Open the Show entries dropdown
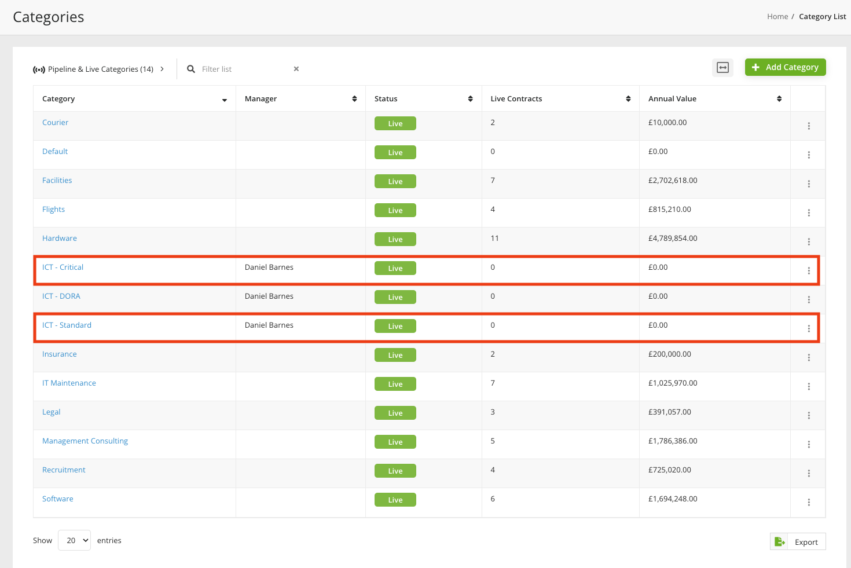This screenshot has width=851, height=568. pos(74,540)
